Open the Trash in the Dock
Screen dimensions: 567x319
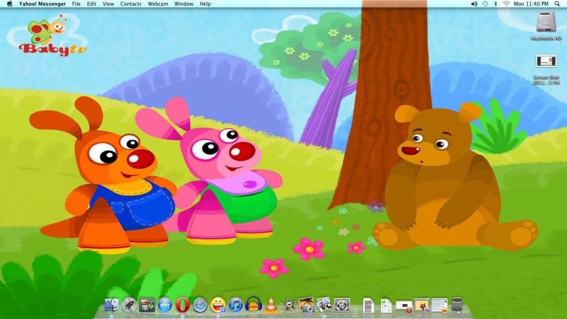pos(457,305)
